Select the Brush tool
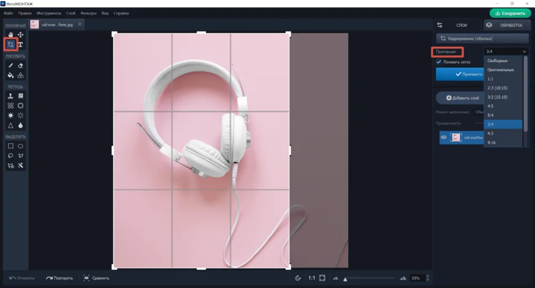The image size is (535, 288). tap(11, 65)
